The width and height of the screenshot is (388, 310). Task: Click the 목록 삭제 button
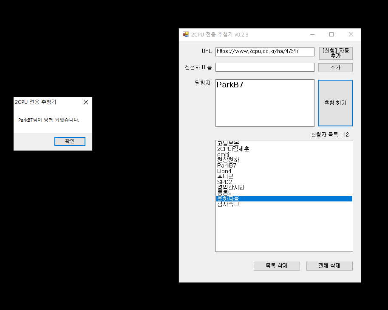click(x=277, y=266)
